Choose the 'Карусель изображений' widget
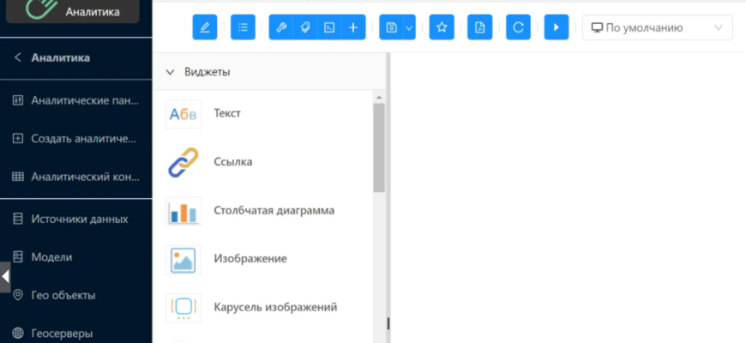Image resolution: width=746 pixels, height=343 pixels. click(274, 307)
